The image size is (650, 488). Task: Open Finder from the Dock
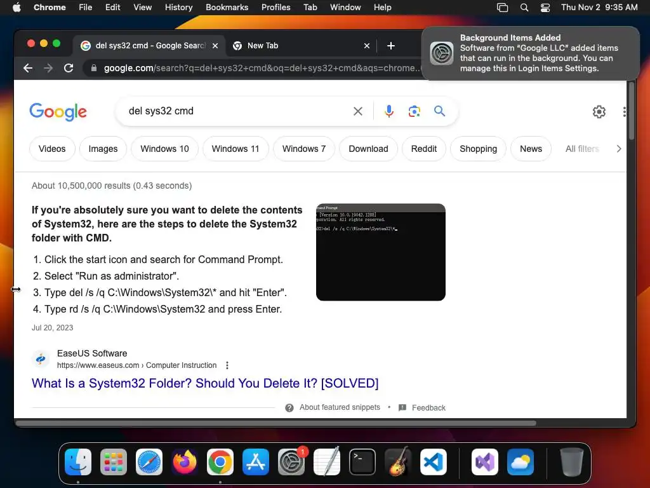pyautogui.click(x=78, y=462)
